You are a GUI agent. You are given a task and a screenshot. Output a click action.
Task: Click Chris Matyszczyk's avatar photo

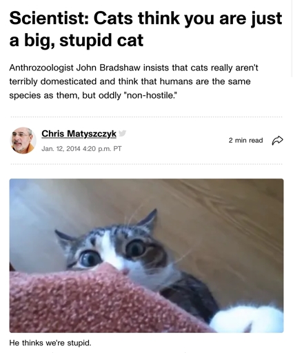click(23, 141)
